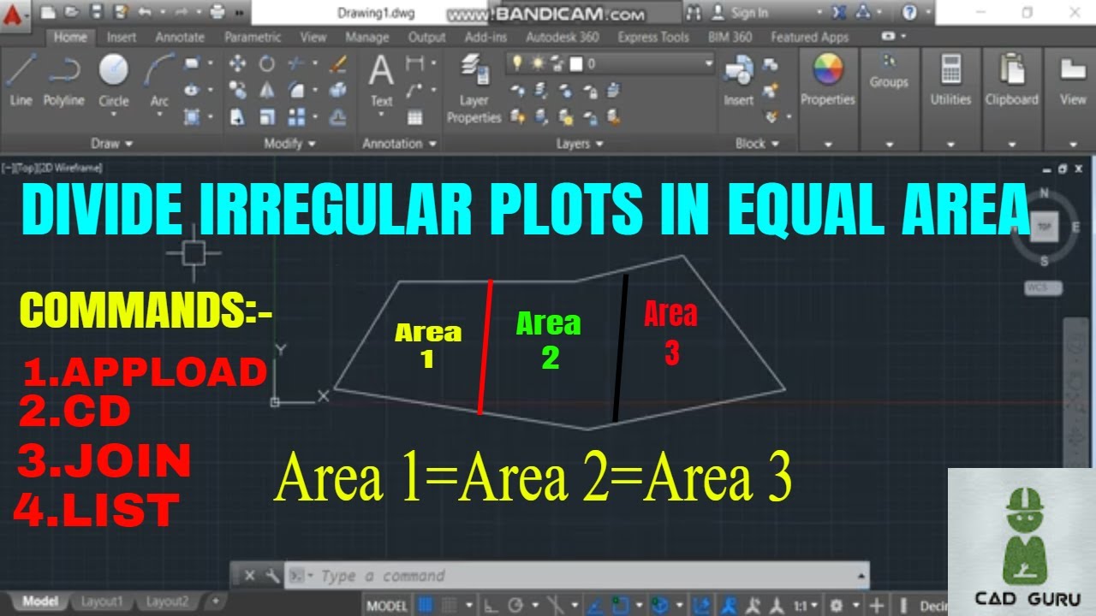Click the Save icon in quick access toolbar
This screenshot has height=616, width=1096.
coord(97,12)
